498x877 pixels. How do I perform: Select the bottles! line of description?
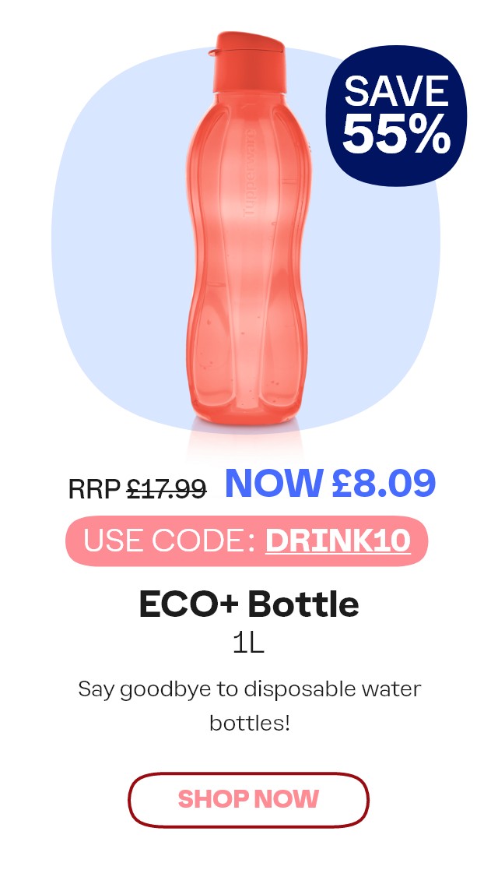coord(249,723)
